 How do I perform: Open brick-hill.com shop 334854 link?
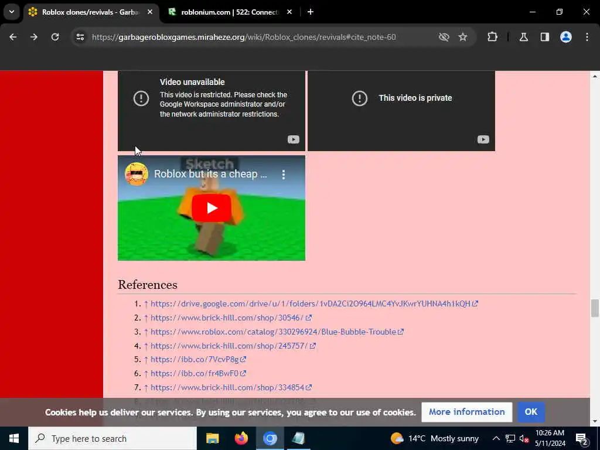coord(231,388)
